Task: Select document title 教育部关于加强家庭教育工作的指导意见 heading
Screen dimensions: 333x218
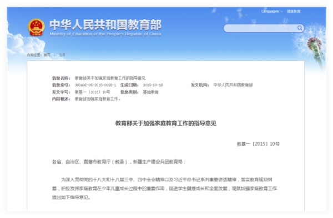Action: [x=165, y=123]
